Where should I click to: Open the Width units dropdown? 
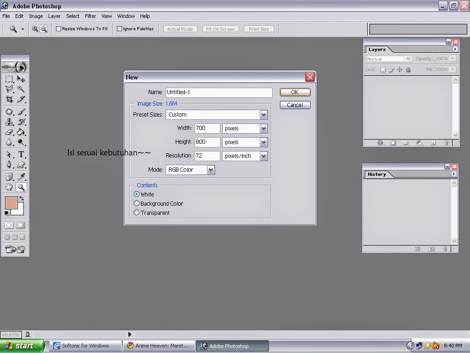coord(263,128)
